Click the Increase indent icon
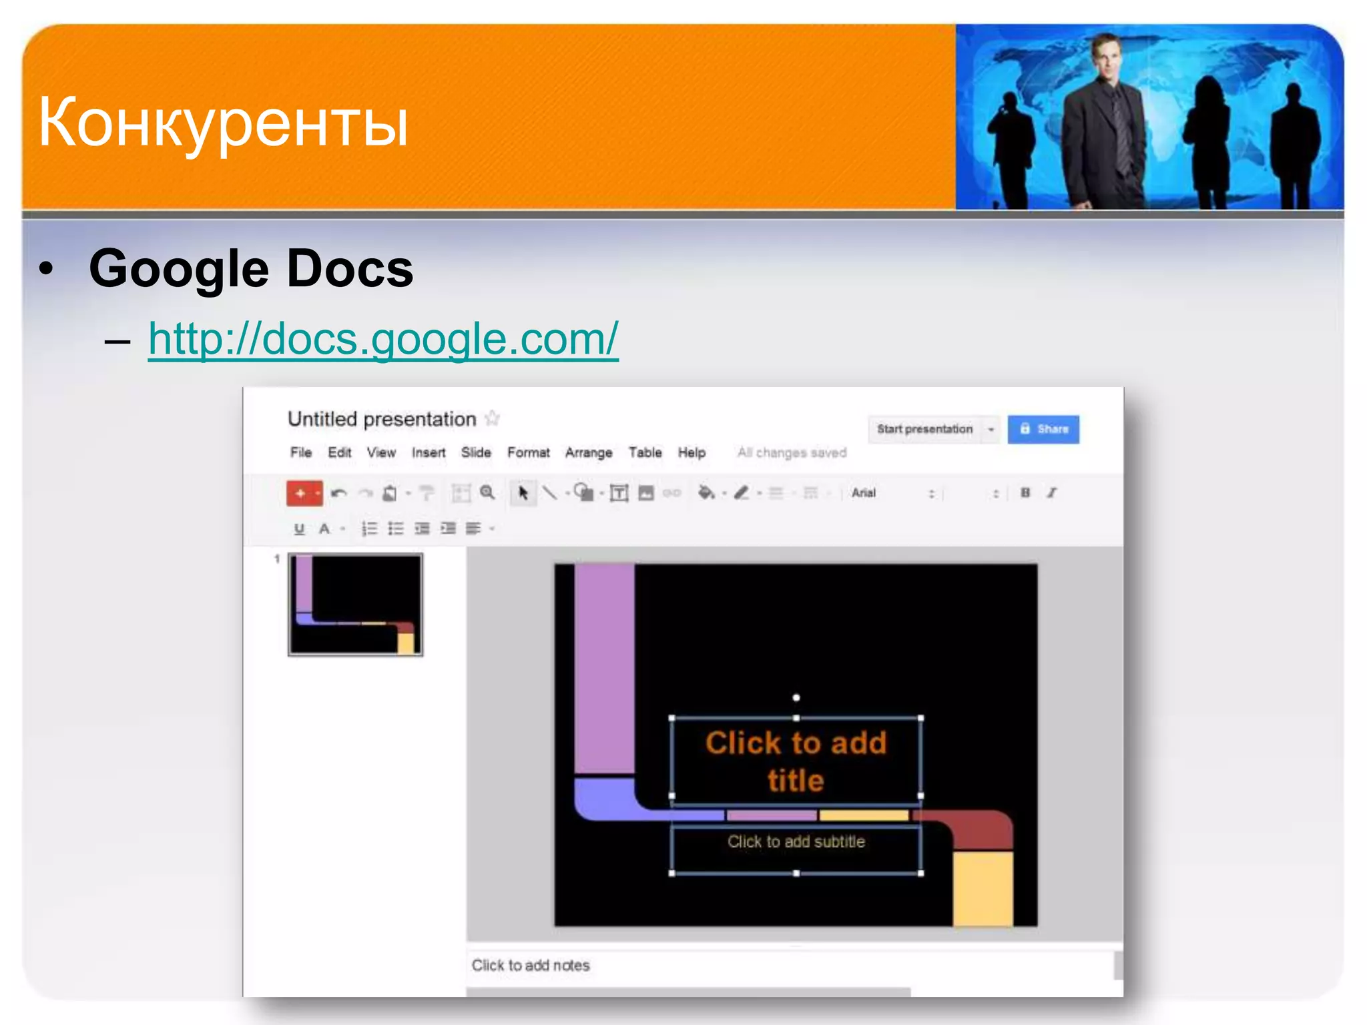 tap(449, 529)
